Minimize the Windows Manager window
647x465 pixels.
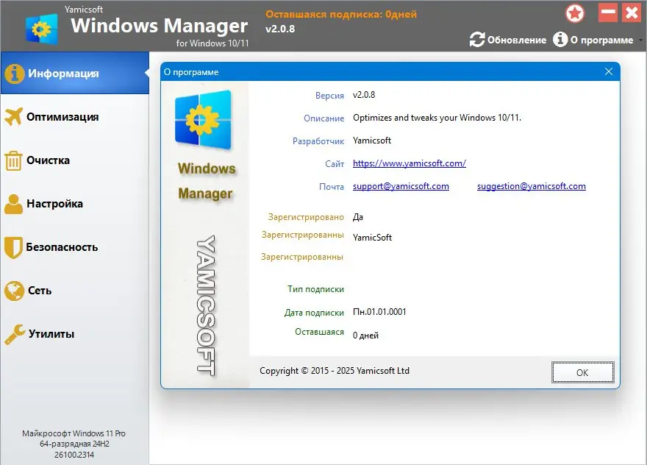coord(608,13)
